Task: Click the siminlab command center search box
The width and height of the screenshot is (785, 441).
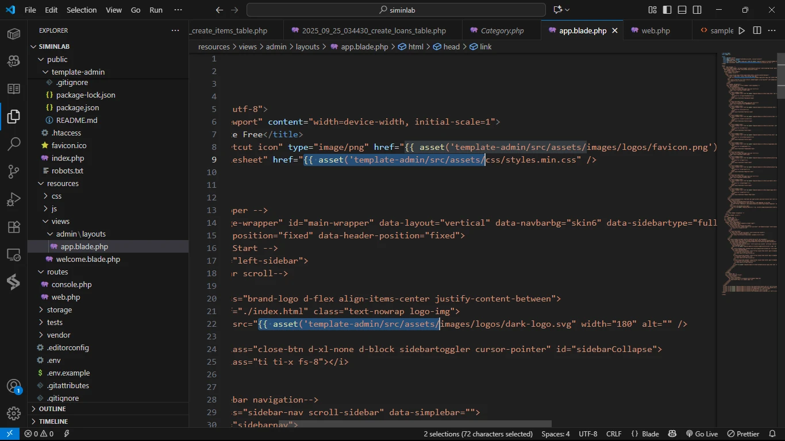Action: click(396, 10)
